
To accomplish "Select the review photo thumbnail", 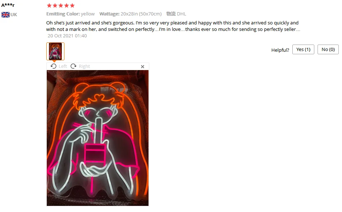I will pos(55,51).
